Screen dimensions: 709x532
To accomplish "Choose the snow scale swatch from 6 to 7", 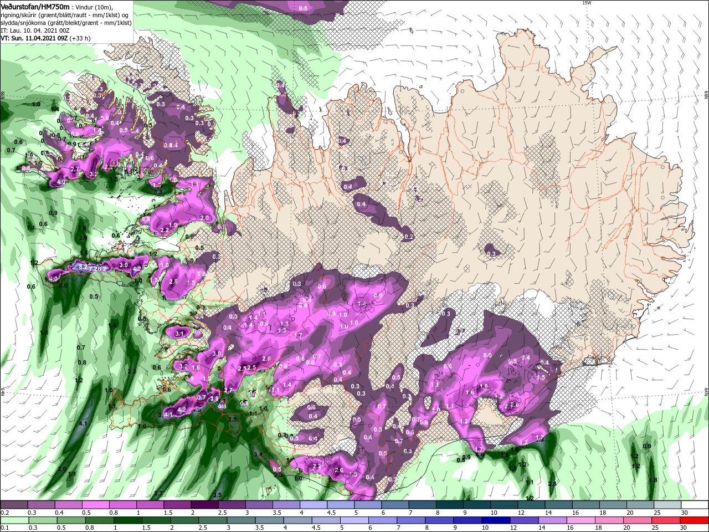I will (x=395, y=504).
